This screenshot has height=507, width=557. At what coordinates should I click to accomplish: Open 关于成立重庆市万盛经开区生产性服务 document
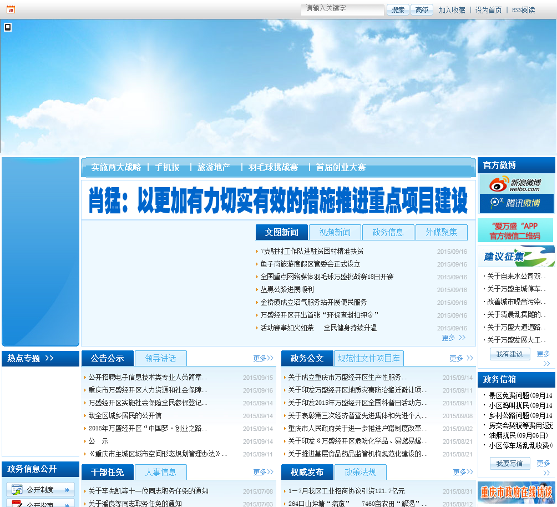click(x=347, y=377)
